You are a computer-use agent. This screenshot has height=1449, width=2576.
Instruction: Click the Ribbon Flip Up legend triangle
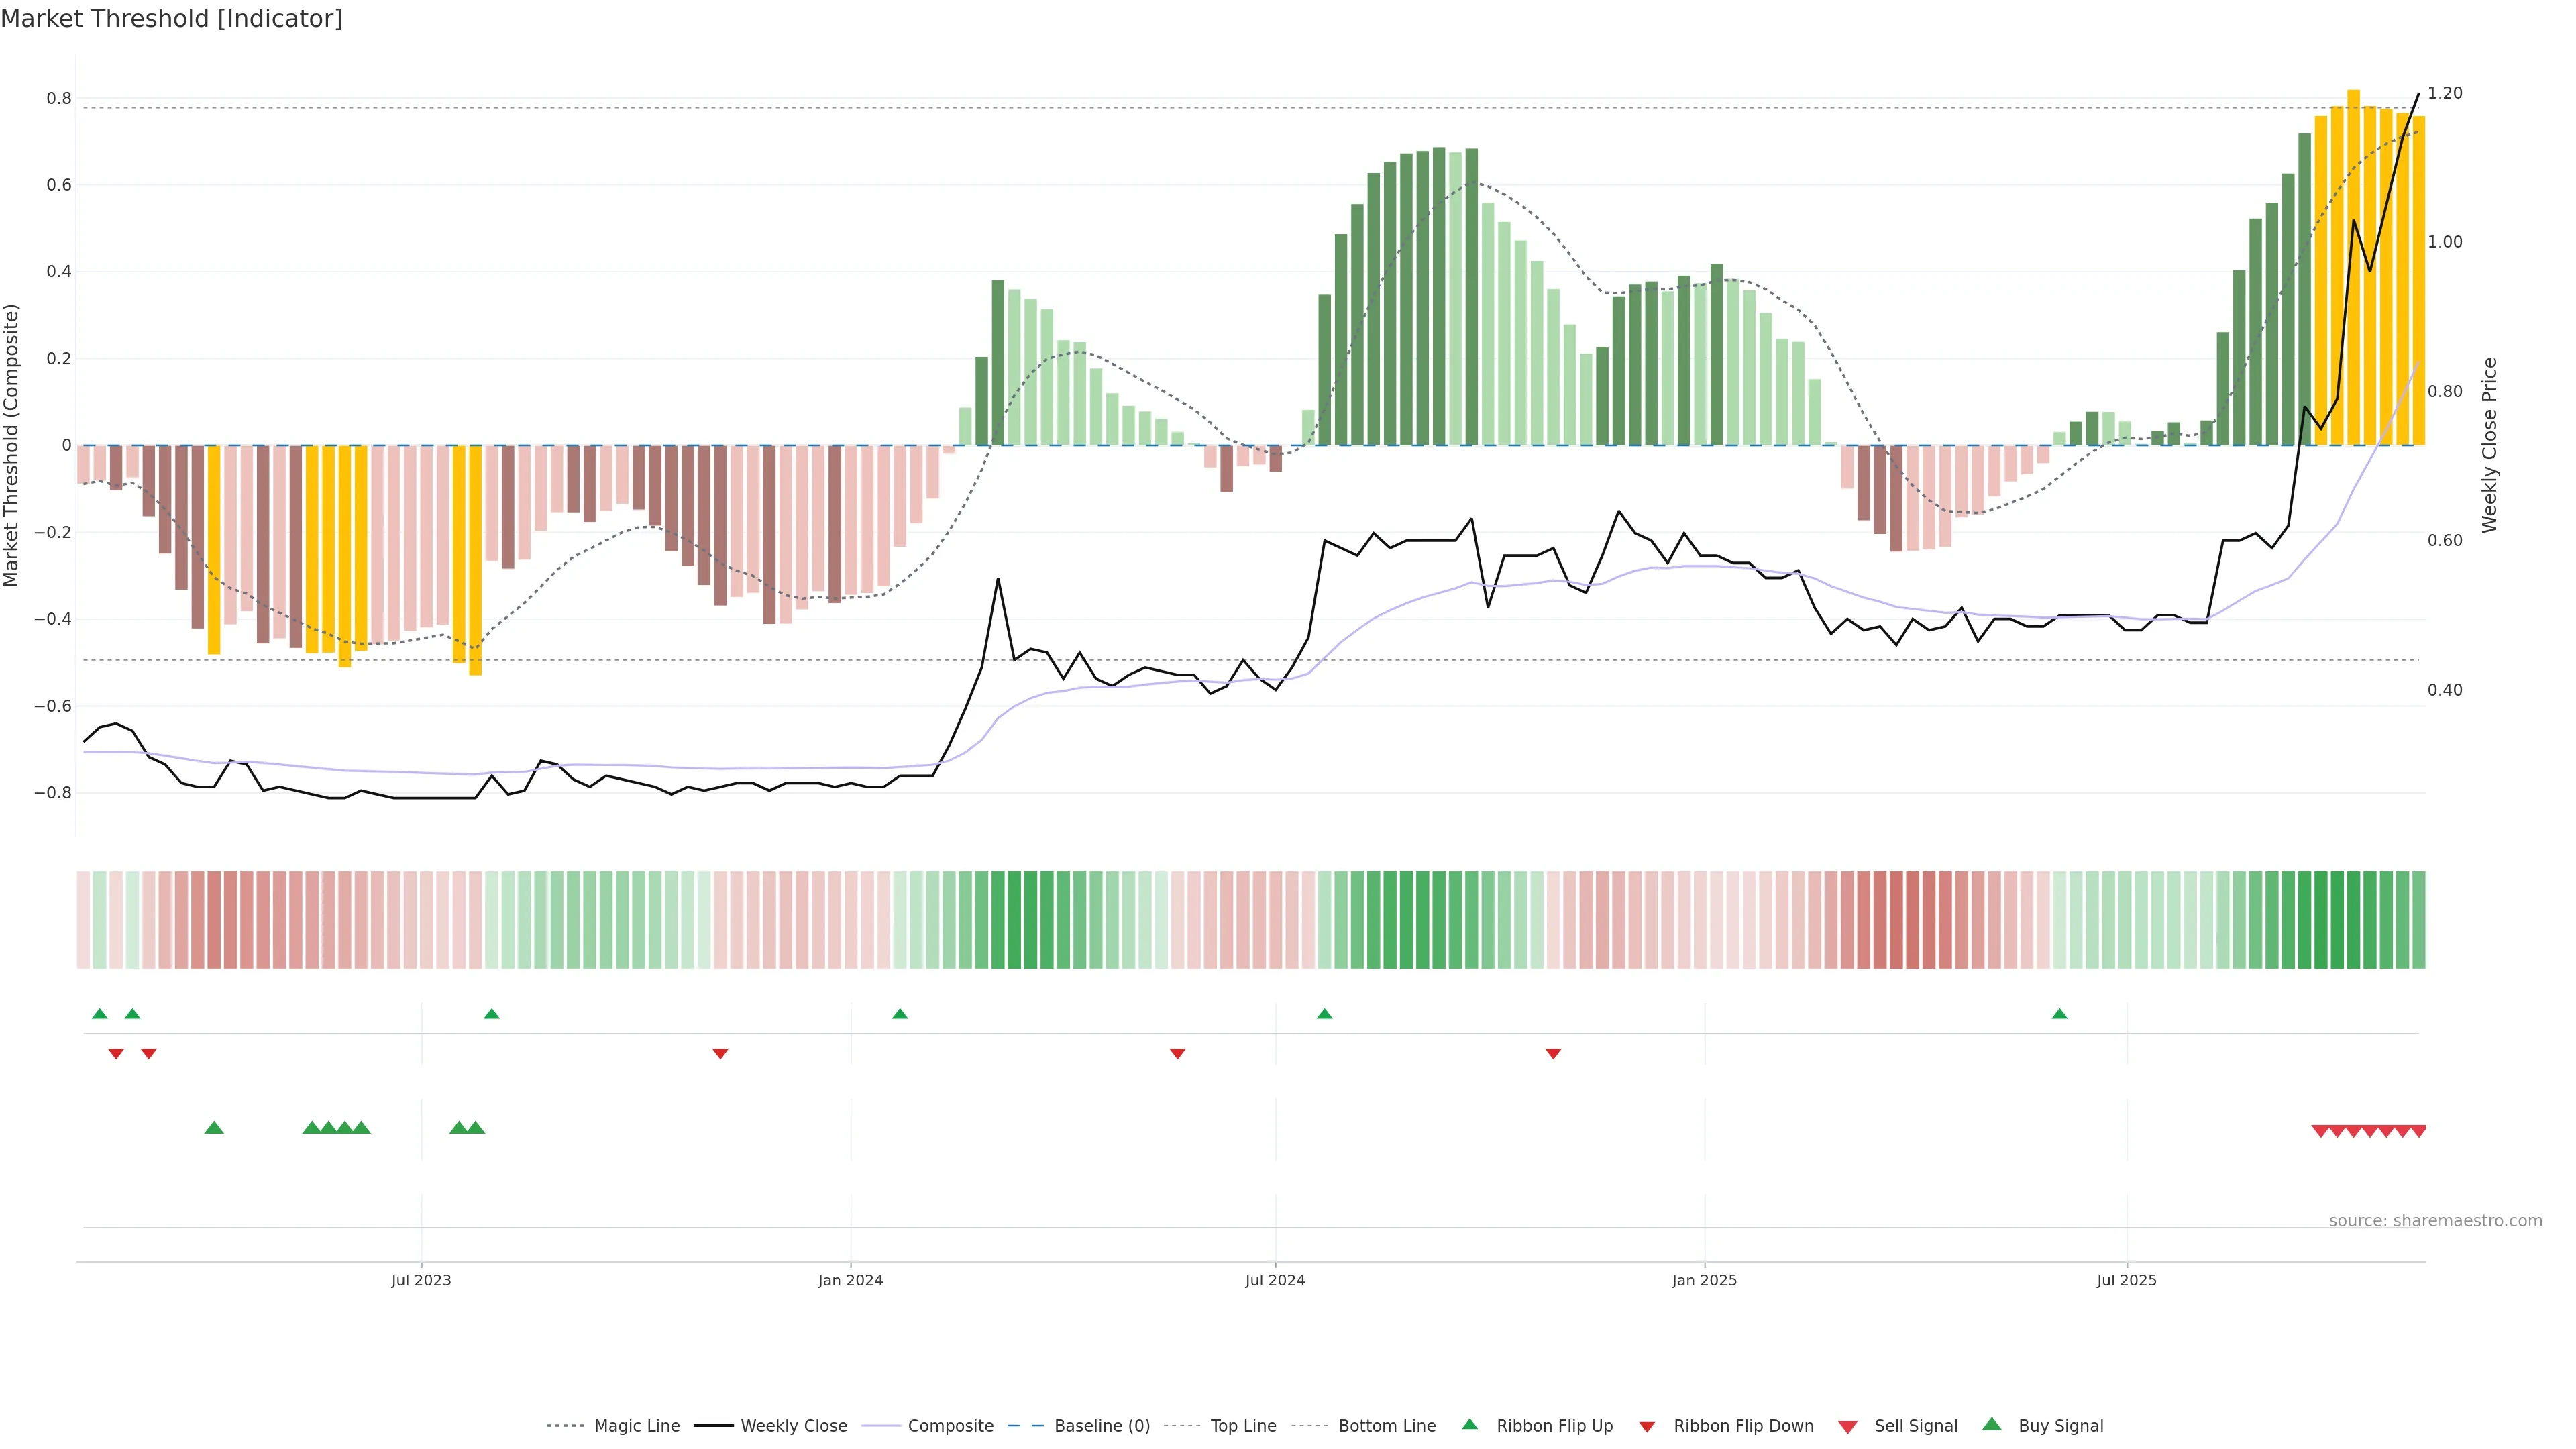tap(1469, 1424)
